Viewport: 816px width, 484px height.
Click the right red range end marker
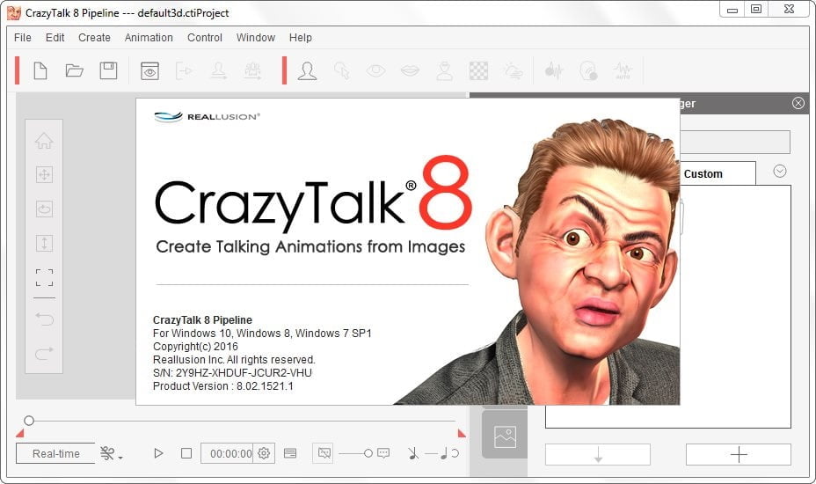pyautogui.click(x=461, y=433)
